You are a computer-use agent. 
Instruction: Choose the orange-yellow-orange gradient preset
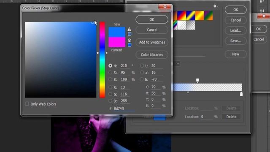click(x=200, y=16)
